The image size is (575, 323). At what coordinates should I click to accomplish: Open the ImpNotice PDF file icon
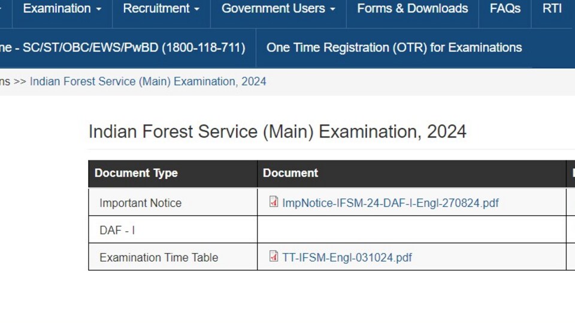[x=274, y=202]
